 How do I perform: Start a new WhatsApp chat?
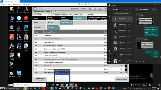click(126, 9)
